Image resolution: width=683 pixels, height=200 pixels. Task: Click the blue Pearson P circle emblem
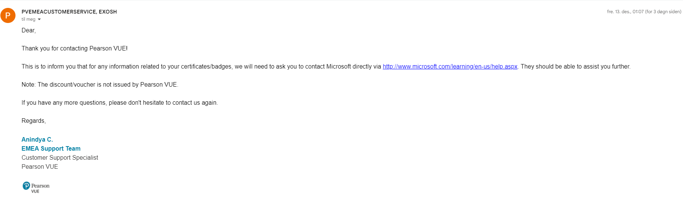pos(26,186)
